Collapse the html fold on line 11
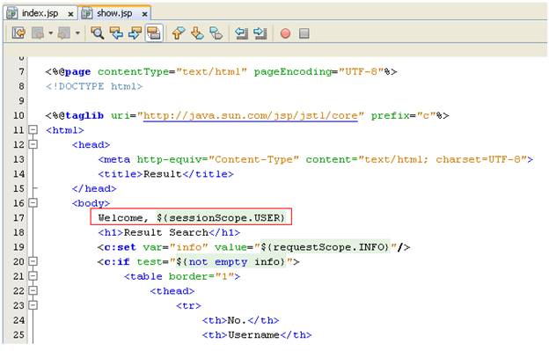 click(x=33, y=130)
